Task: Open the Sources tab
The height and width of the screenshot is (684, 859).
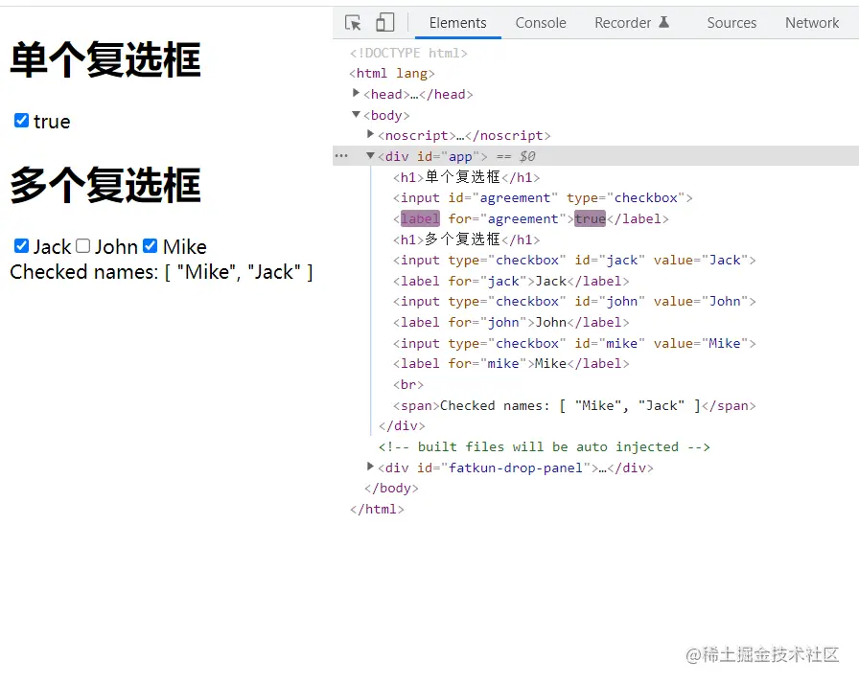Action: (x=731, y=23)
